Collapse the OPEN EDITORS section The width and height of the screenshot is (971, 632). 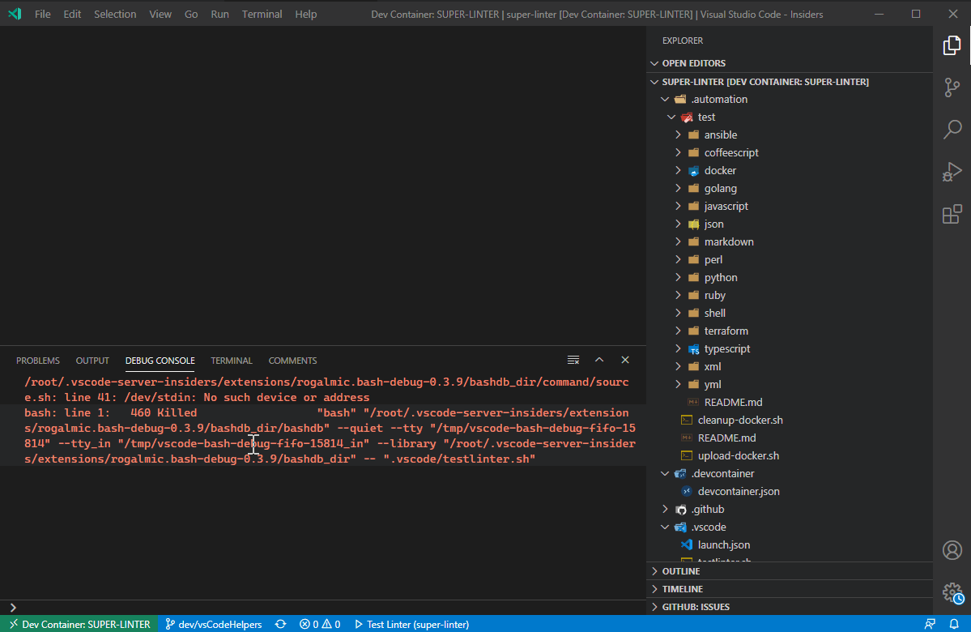coord(790,63)
